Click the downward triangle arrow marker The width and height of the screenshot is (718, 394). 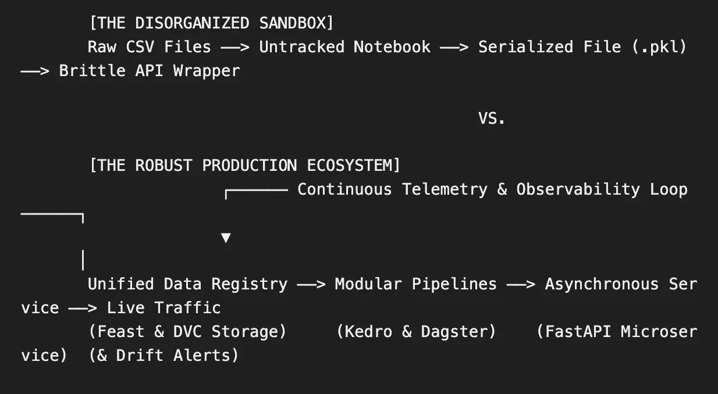coord(226,237)
